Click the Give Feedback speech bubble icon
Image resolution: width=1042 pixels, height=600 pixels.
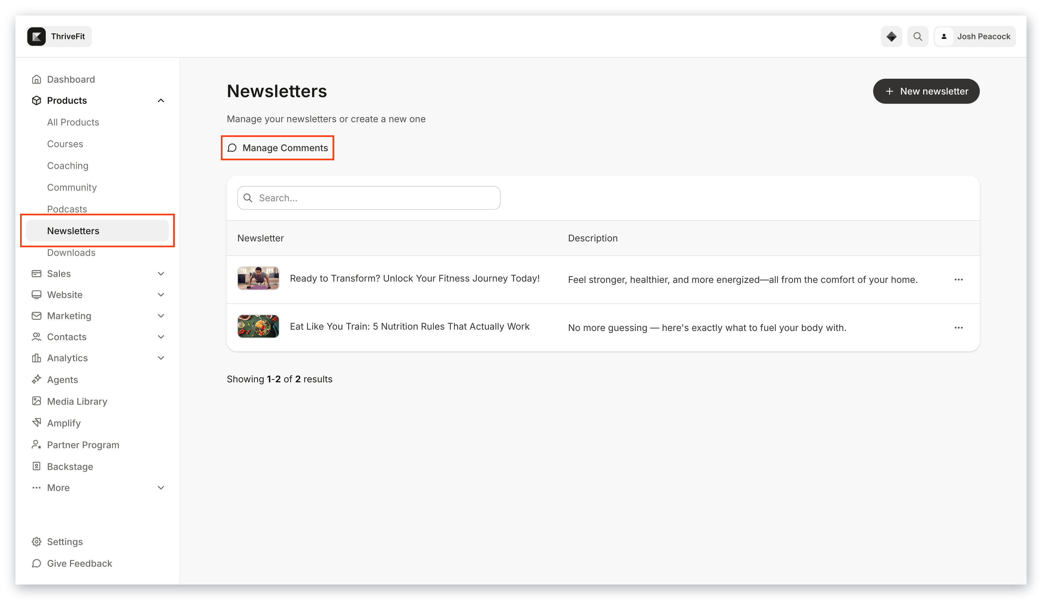(x=36, y=563)
